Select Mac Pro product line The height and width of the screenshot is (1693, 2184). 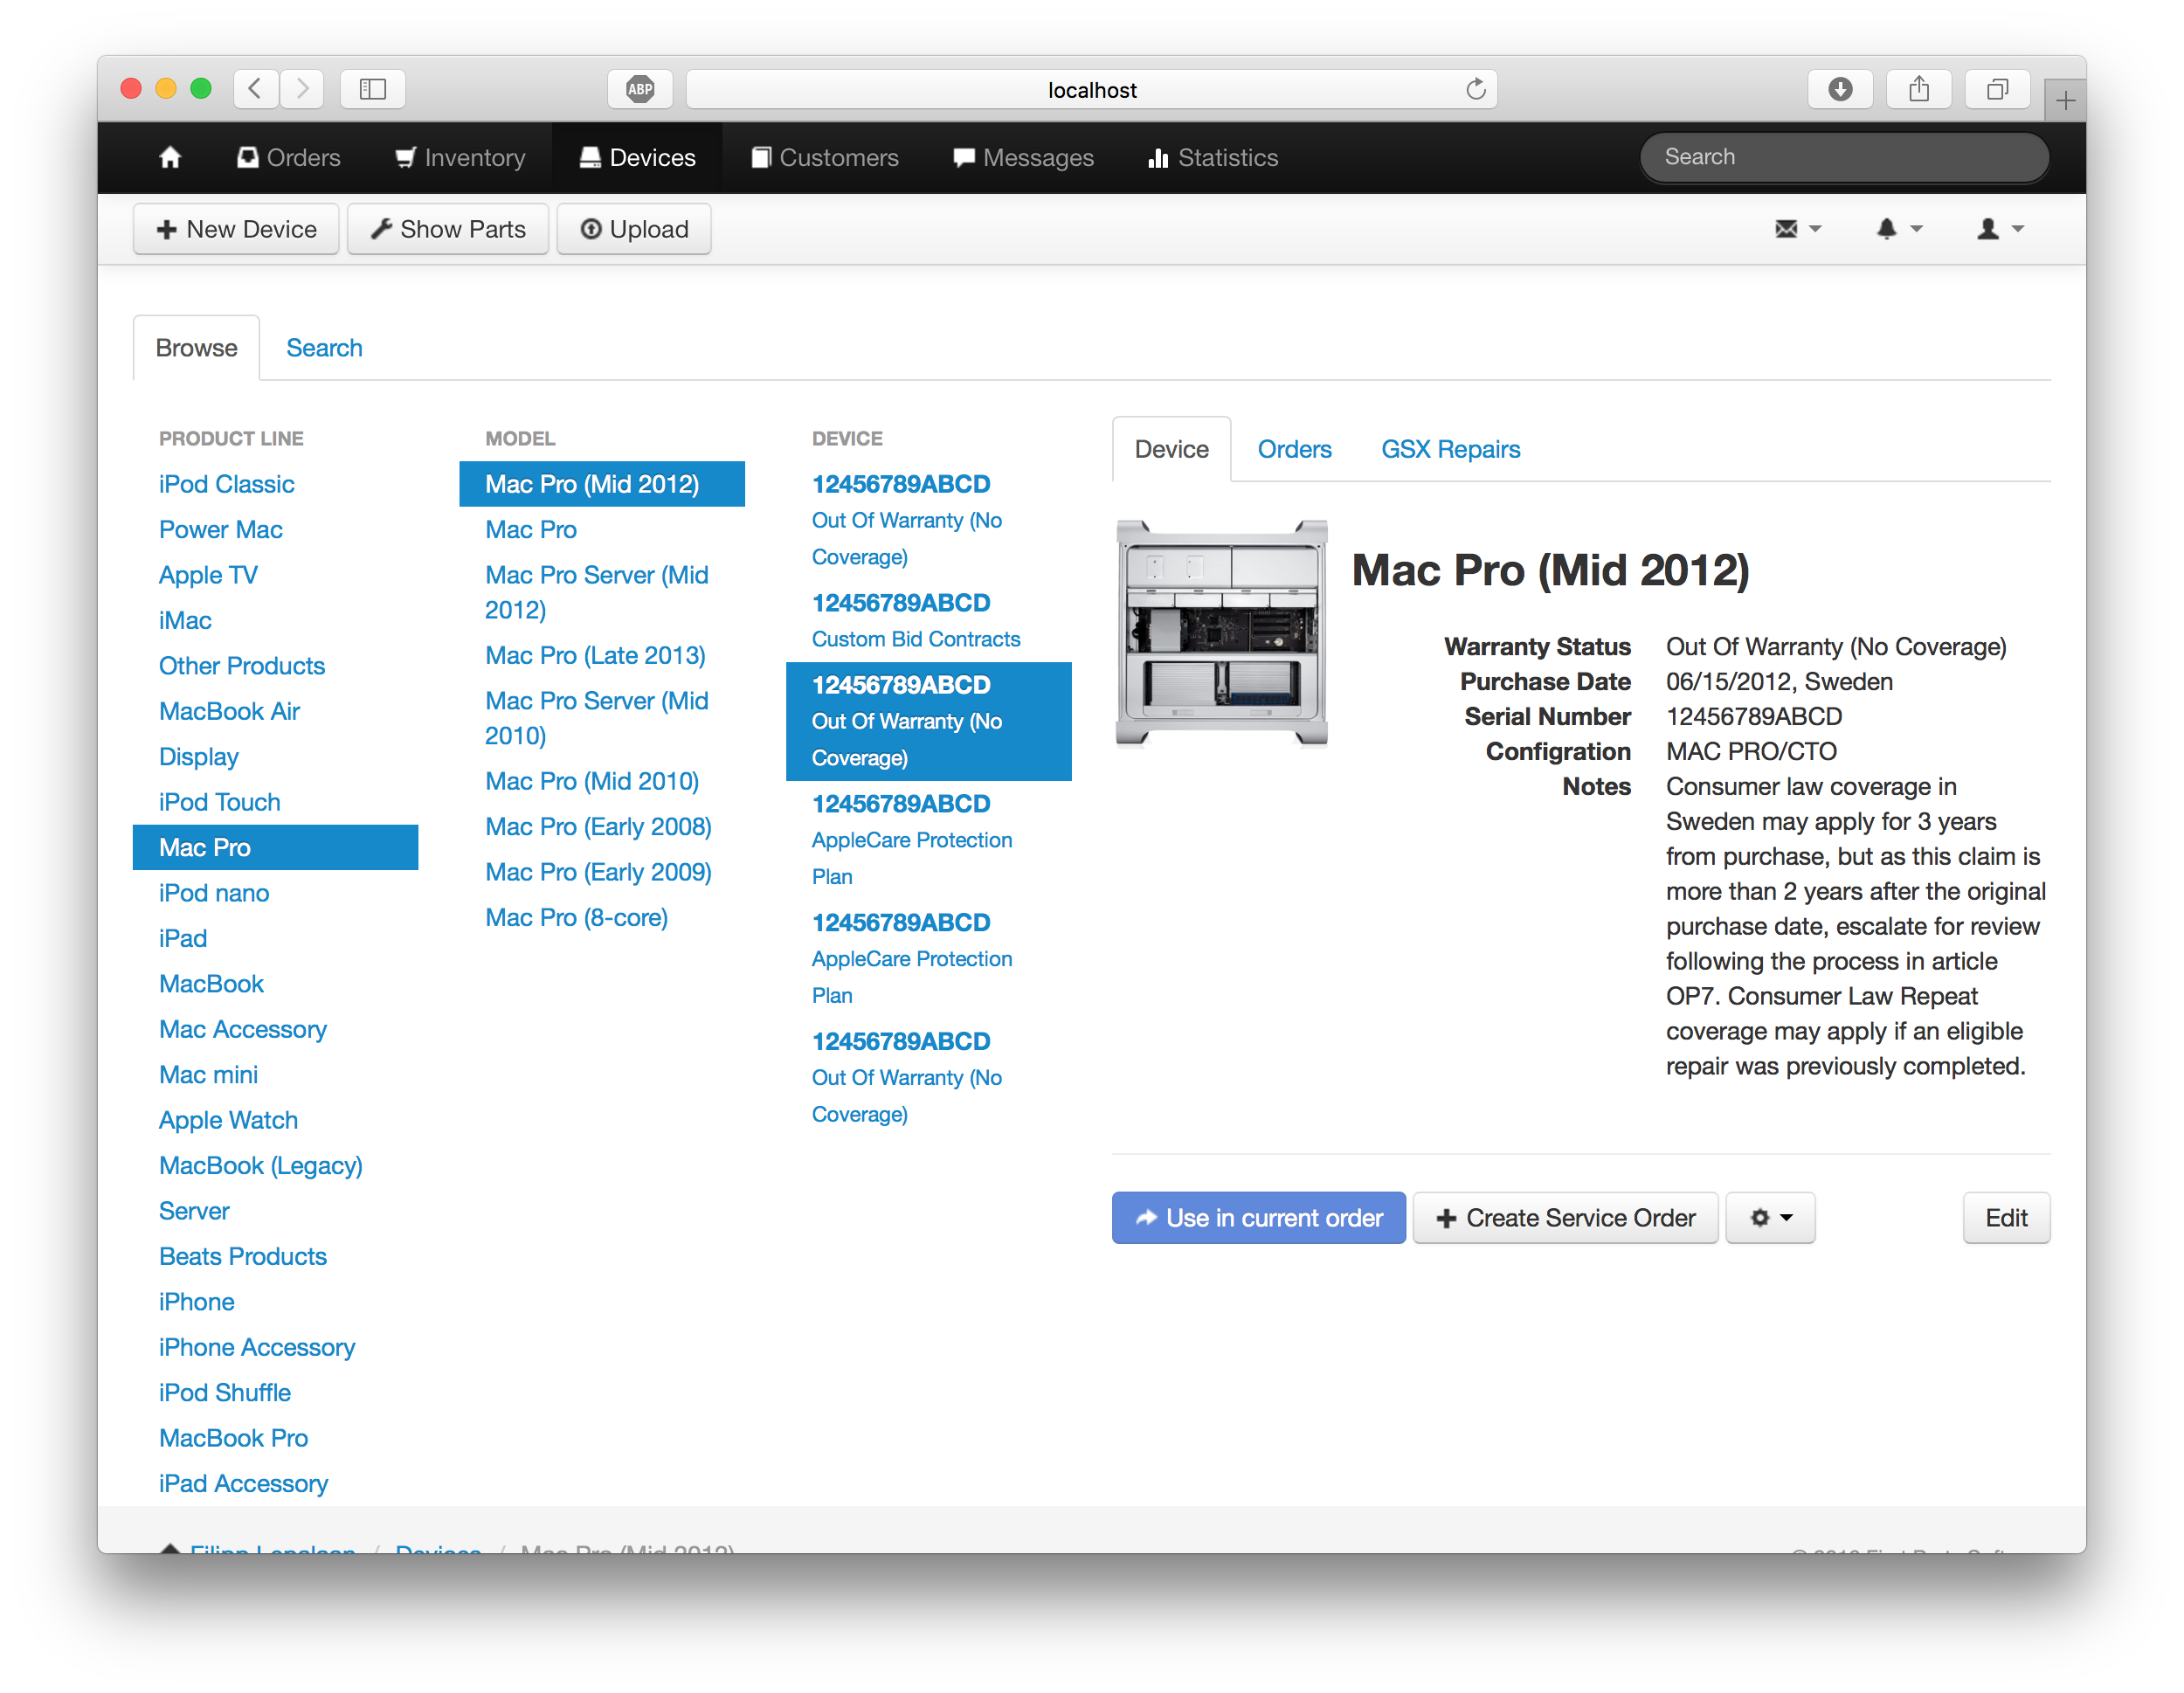click(x=275, y=847)
